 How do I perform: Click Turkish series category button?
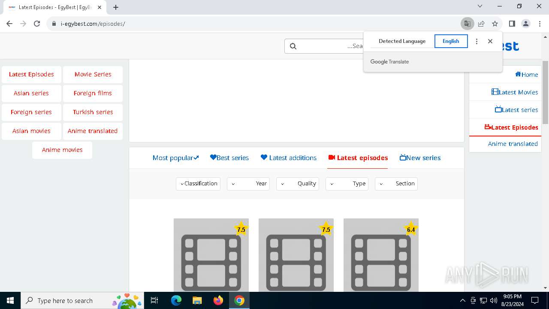coord(93,112)
